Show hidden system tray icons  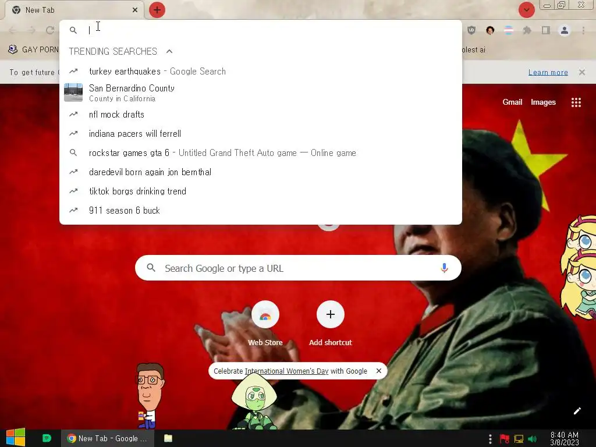tap(490, 439)
